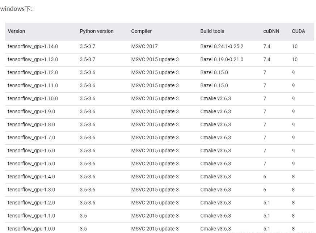Click Bazel 0.24.1-0.25.2 build tools cell
This screenshot has width=316, height=233.
(222, 47)
